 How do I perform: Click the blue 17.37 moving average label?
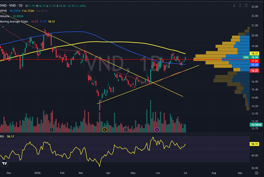[254, 65]
